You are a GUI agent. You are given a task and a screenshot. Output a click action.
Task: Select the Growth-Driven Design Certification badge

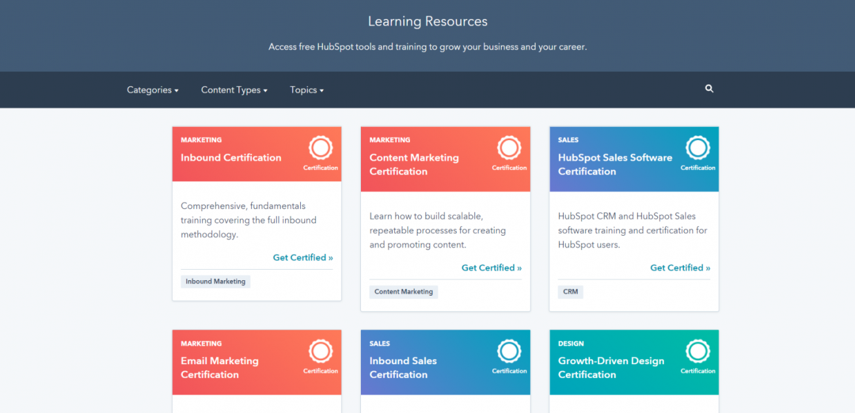point(698,352)
